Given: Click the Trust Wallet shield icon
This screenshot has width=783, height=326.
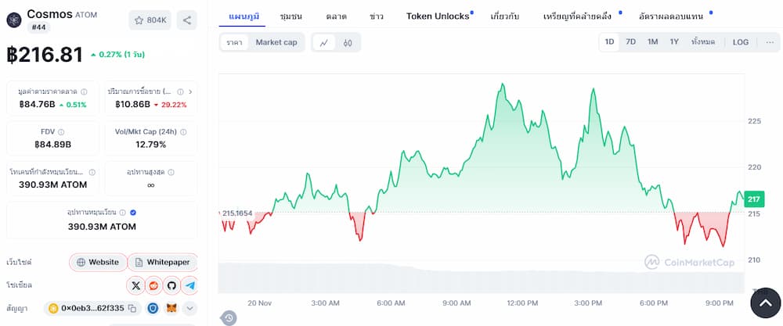Looking at the screenshot, I should coord(153,309).
